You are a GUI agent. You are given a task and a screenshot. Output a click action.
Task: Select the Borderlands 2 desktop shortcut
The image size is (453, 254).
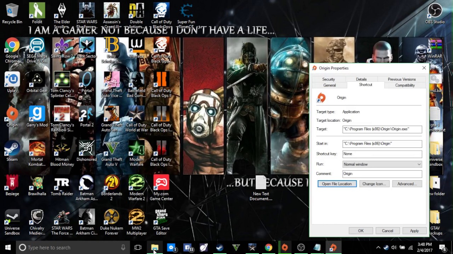click(x=111, y=188)
